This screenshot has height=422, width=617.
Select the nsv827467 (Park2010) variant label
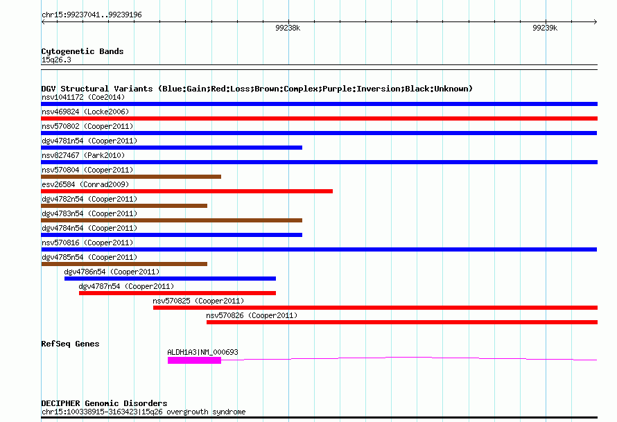tap(83, 155)
